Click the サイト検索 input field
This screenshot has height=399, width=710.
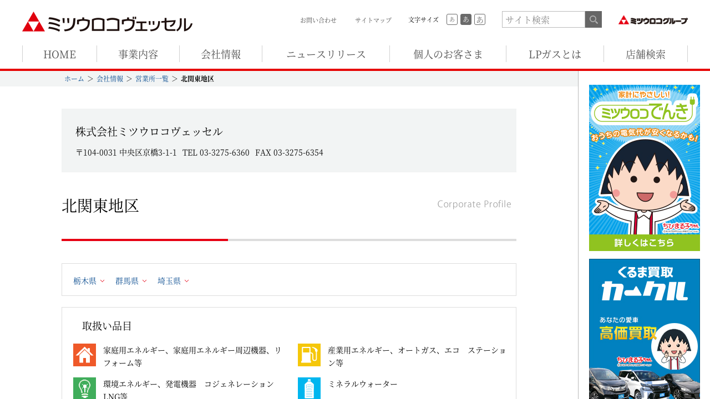[x=543, y=19]
